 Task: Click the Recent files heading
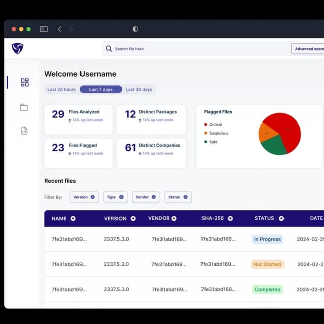(x=60, y=181)
